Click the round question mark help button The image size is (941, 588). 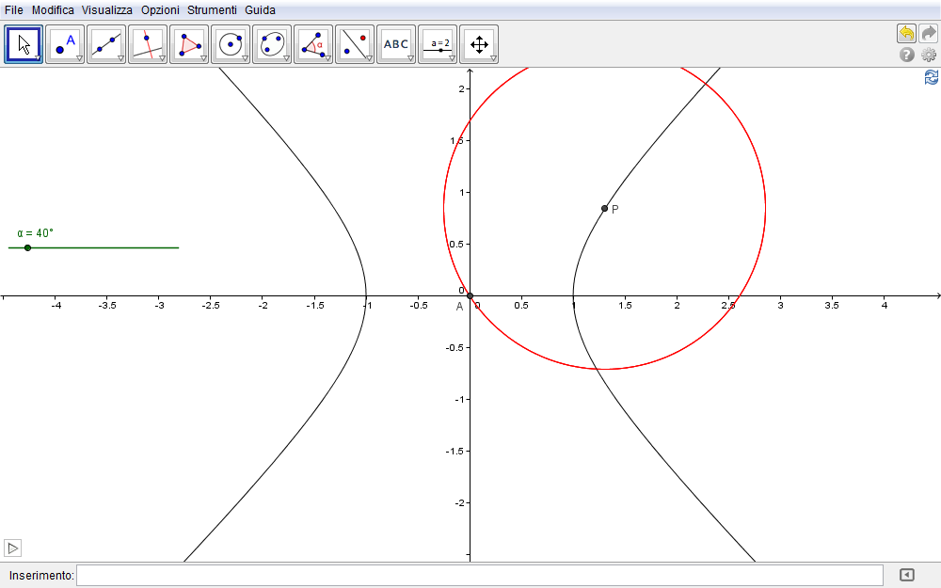907,56
